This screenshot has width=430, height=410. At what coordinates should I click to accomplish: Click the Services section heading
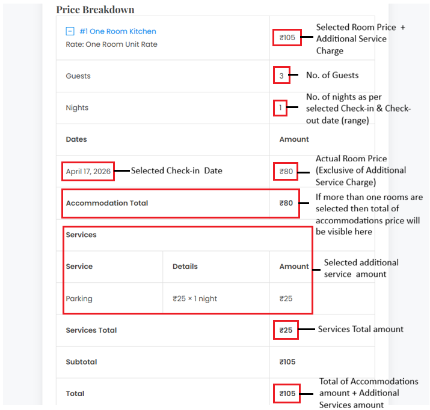81,235
